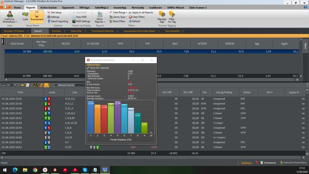Open the Hero player selector icon

pos(9,15)
